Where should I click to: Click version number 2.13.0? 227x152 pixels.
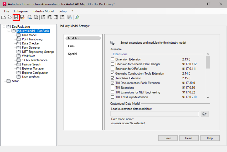[x=186, y=59]
